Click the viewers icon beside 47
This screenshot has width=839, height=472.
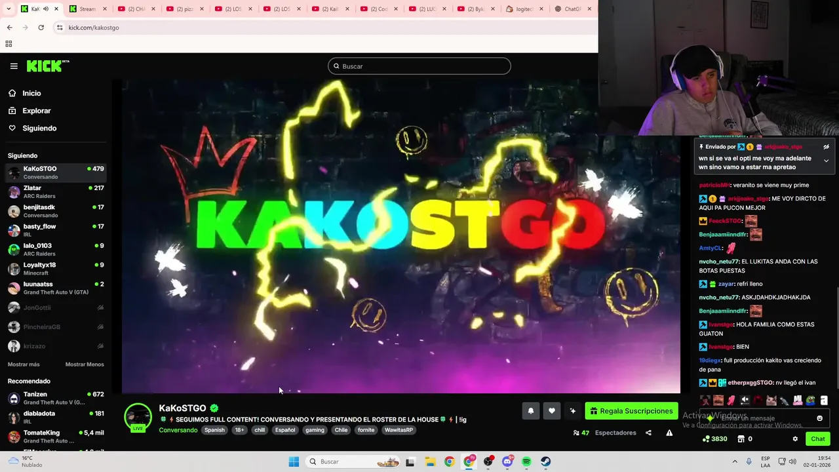point(576,433)
